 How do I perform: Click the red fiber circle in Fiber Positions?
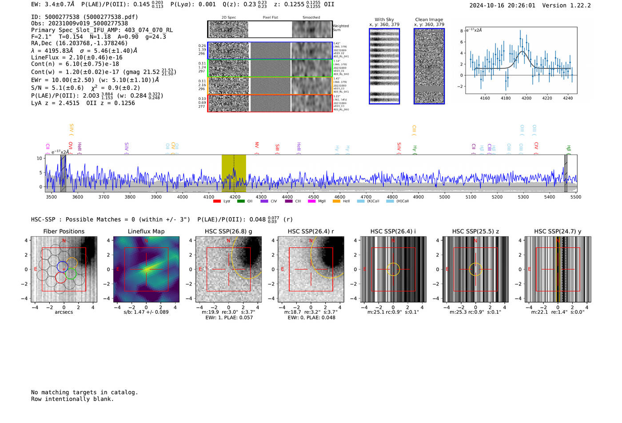(x=61, y=277)
